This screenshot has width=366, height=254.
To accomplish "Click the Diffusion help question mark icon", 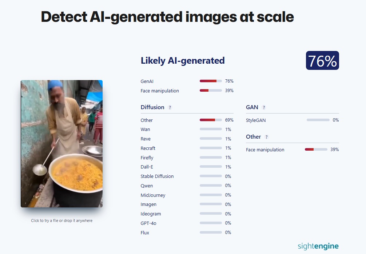I will [170, 108].
